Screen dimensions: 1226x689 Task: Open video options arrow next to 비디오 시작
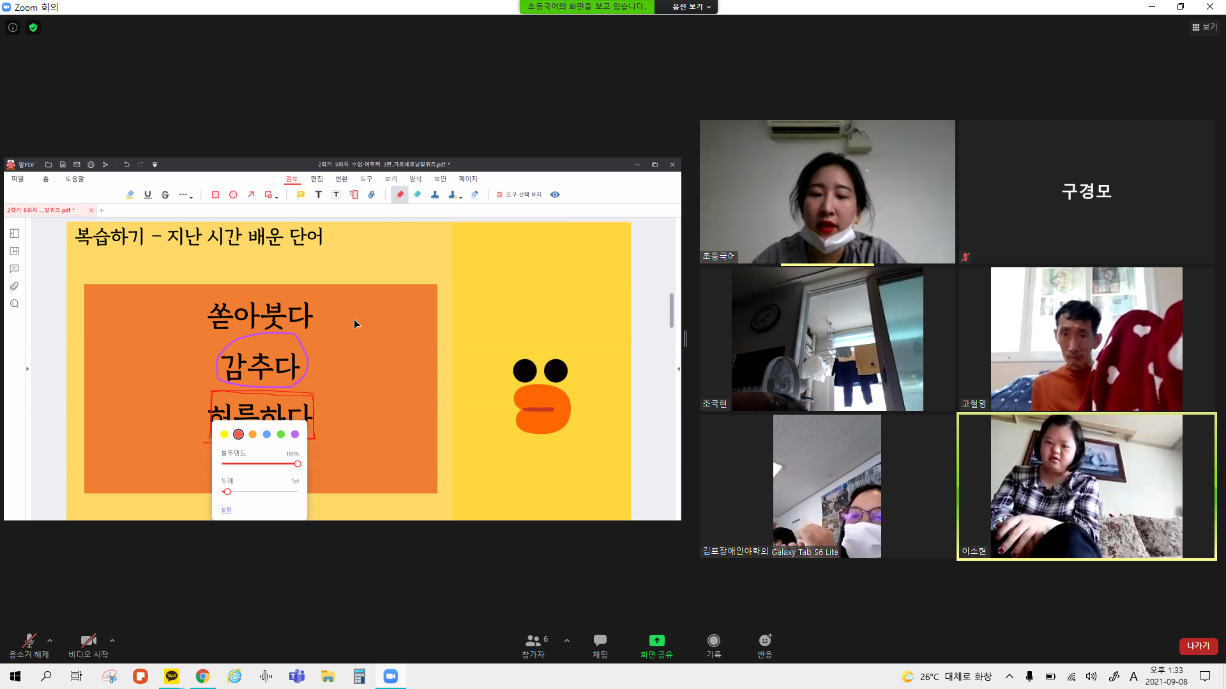112,641
